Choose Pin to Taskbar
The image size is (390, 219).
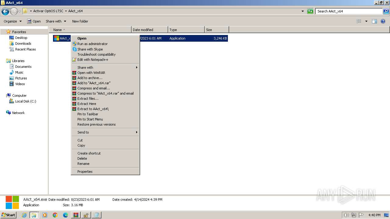105,114
